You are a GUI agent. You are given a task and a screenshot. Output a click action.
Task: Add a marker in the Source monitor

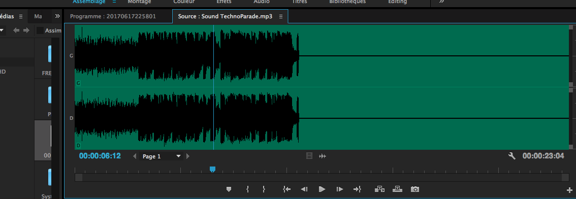(229, 189)
